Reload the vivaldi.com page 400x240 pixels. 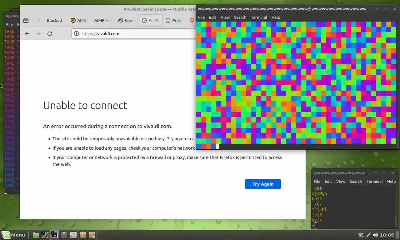tap(50, 34)
